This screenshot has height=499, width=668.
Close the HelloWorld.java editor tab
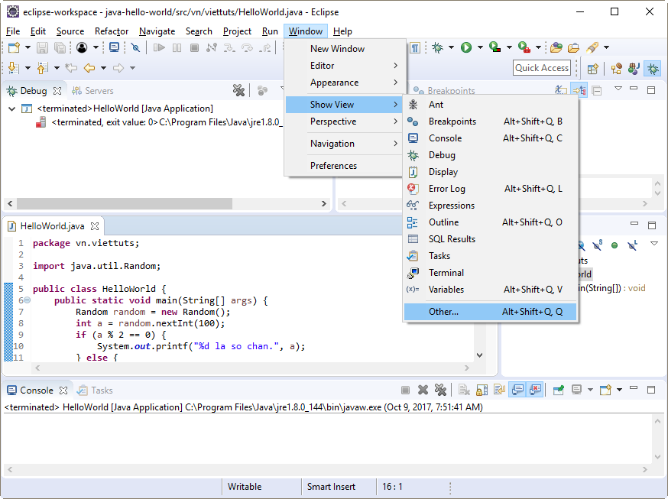(95, 226)
